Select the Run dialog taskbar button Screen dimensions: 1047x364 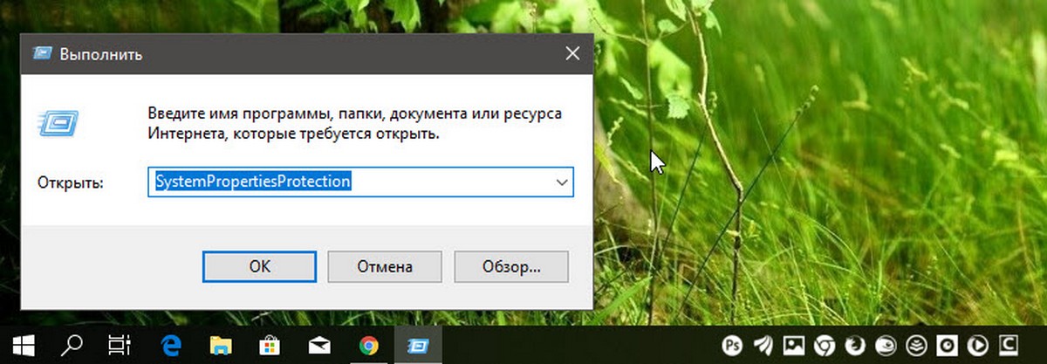[419, 346]
